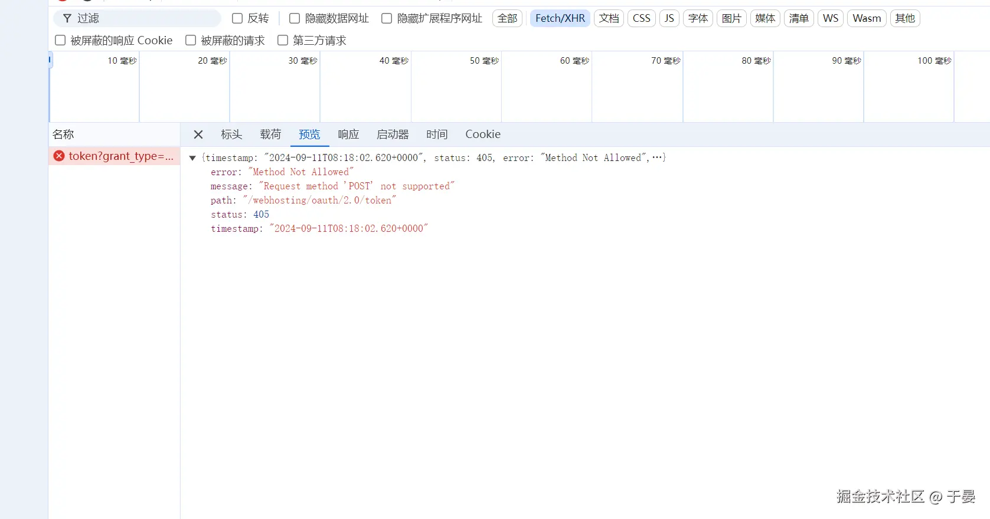Click the filter funnel icon

pos(67,18)
